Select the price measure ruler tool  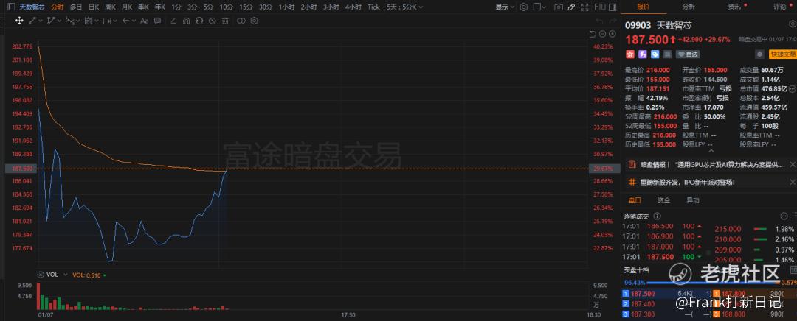pos(107,21)
